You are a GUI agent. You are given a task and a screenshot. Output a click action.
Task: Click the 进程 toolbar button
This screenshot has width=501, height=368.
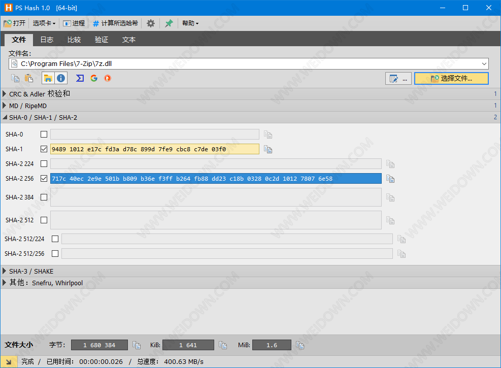[74, 23]
